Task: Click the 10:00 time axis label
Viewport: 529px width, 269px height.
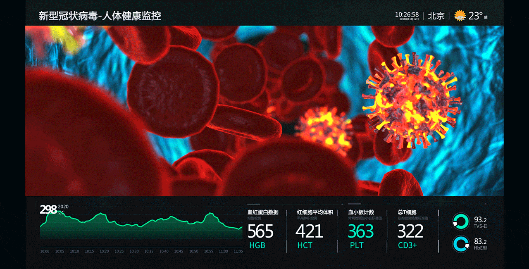Action: pyautogui.click(x=45, y=251)
